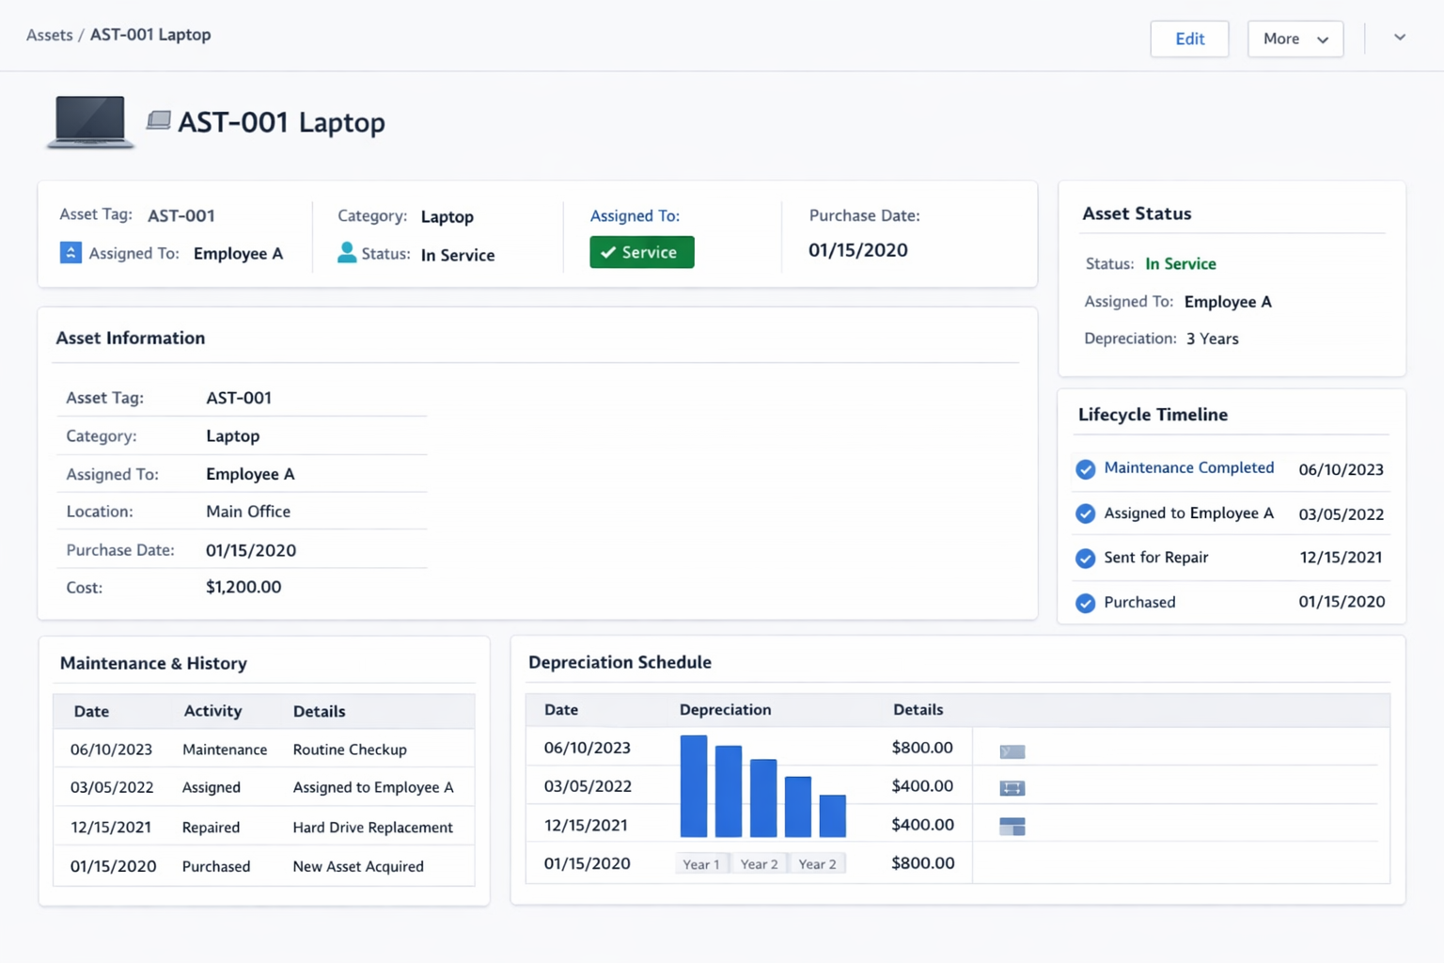Viewport: 1444px width, 963px height.
Task: Select the first Year 2 chart tab
Action: tap(759, 864)
